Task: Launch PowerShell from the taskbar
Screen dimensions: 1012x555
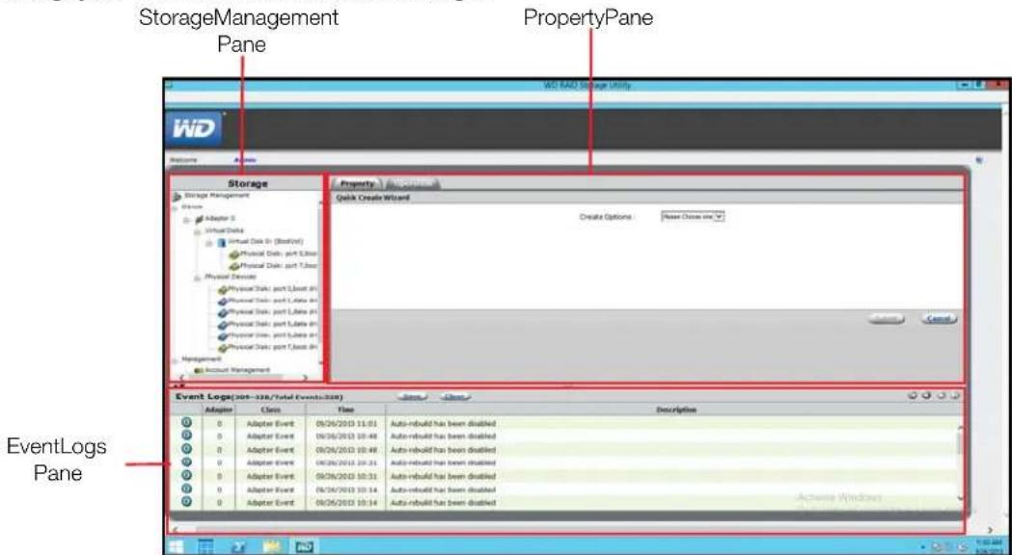Action: click(x=237, y=546)
